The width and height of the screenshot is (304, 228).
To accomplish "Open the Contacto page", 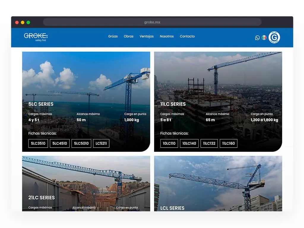I will point(187,37).
